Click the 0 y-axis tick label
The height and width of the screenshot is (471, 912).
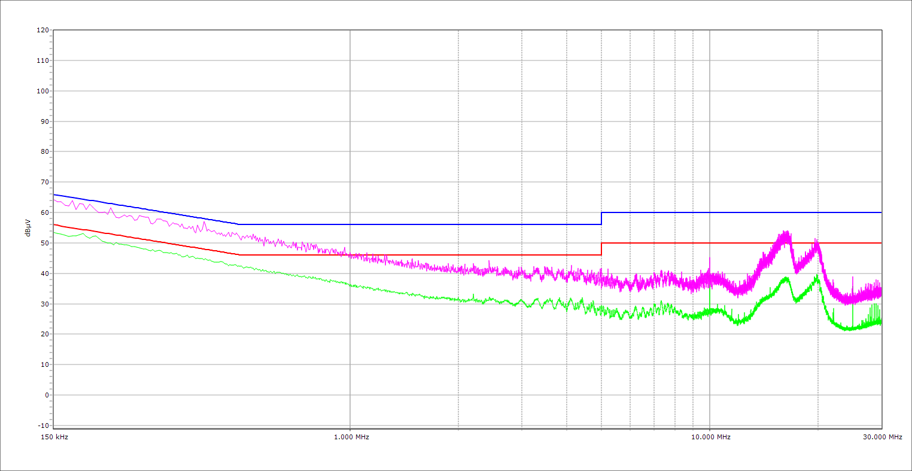(46, 395)
